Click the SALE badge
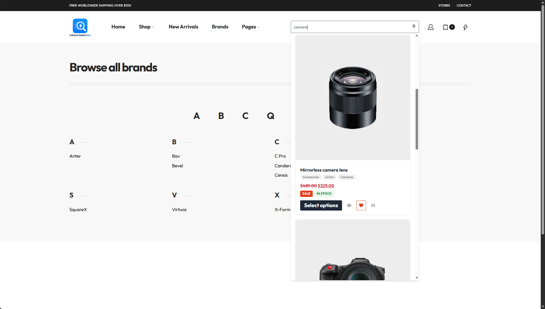 (x=306, y=194)
